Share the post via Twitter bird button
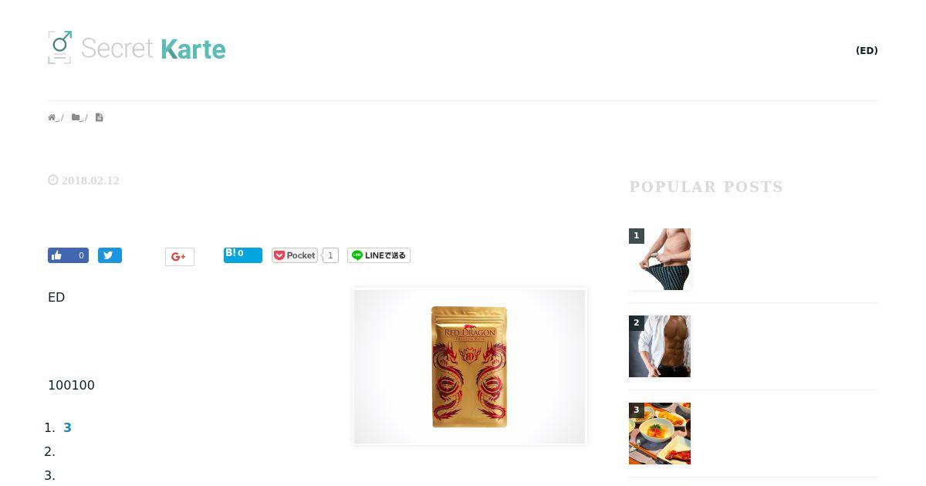The image size is (926, 486). pyautogui.click(x=110, y=255)
